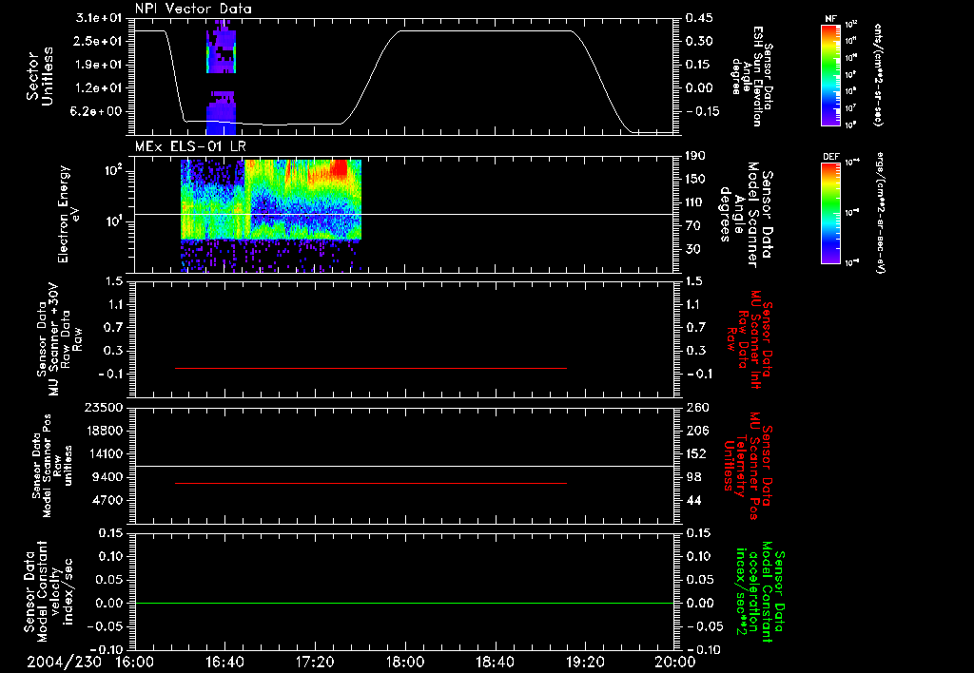
Task: Click the "17:20" time tick label
Action: pos(315,662)
